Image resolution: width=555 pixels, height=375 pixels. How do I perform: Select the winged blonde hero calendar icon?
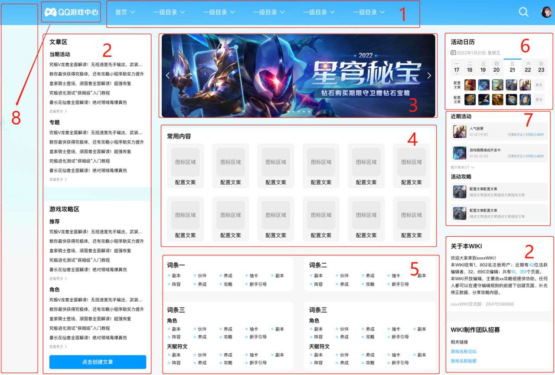point(525,85)
